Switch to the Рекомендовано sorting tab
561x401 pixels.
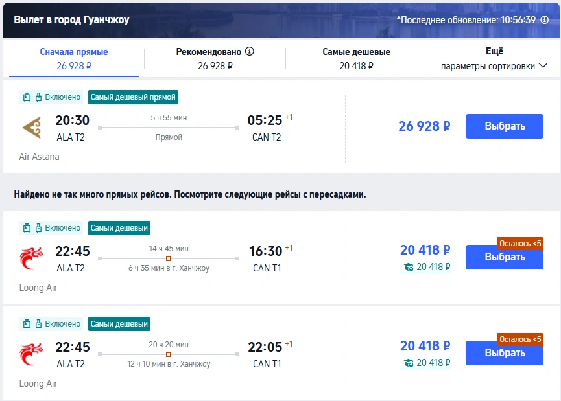coord(215,58)
